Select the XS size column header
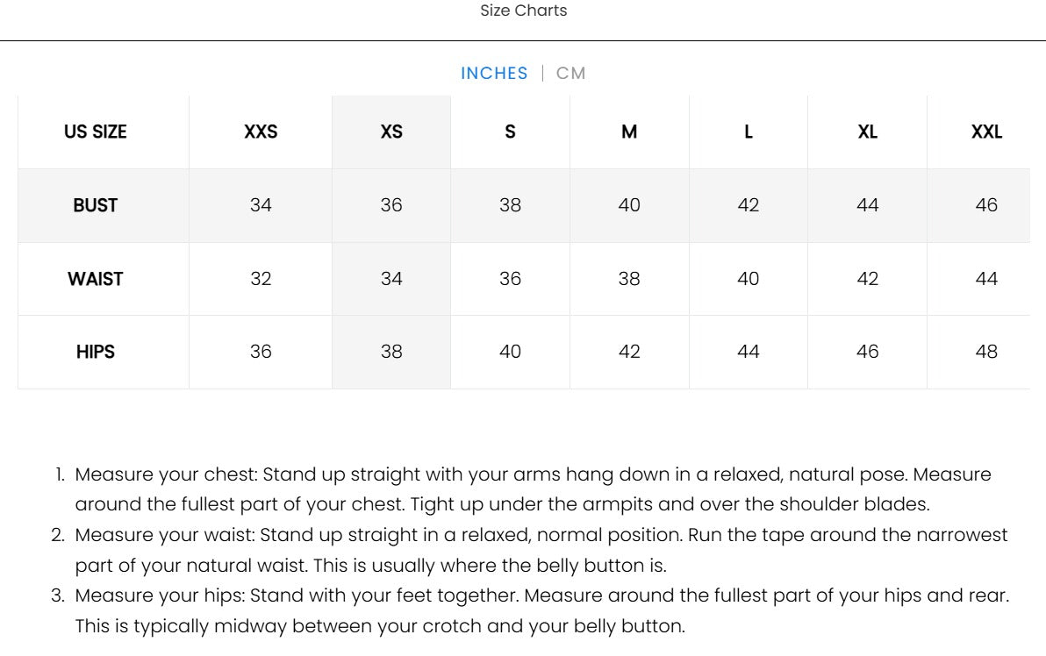The height and width of the screenshot is (656, 1046). click(x=391, y=132)
